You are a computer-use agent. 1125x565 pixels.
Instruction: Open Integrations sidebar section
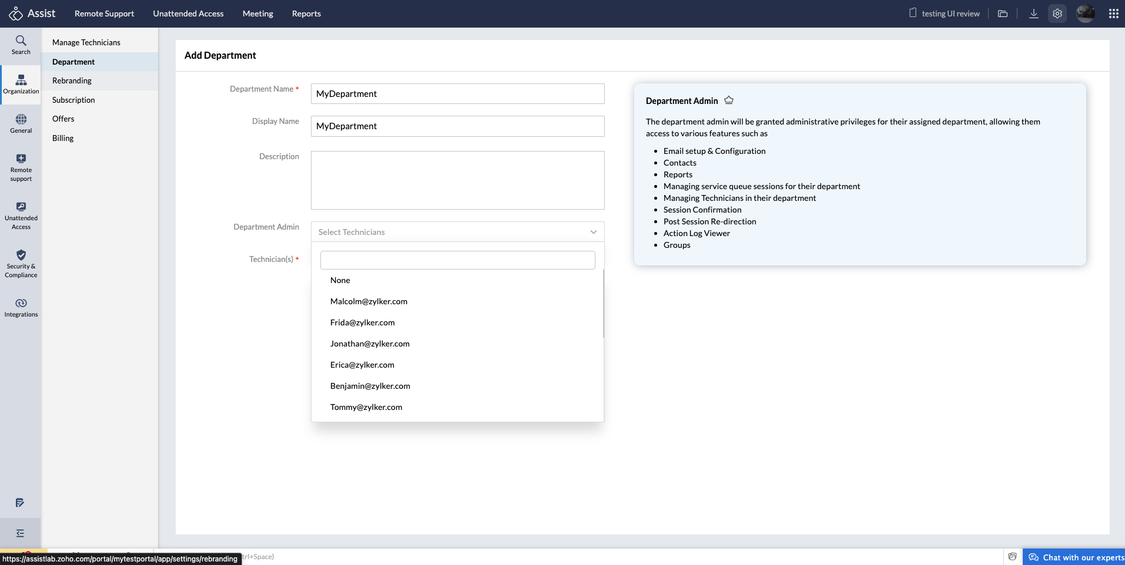(21, 307)
